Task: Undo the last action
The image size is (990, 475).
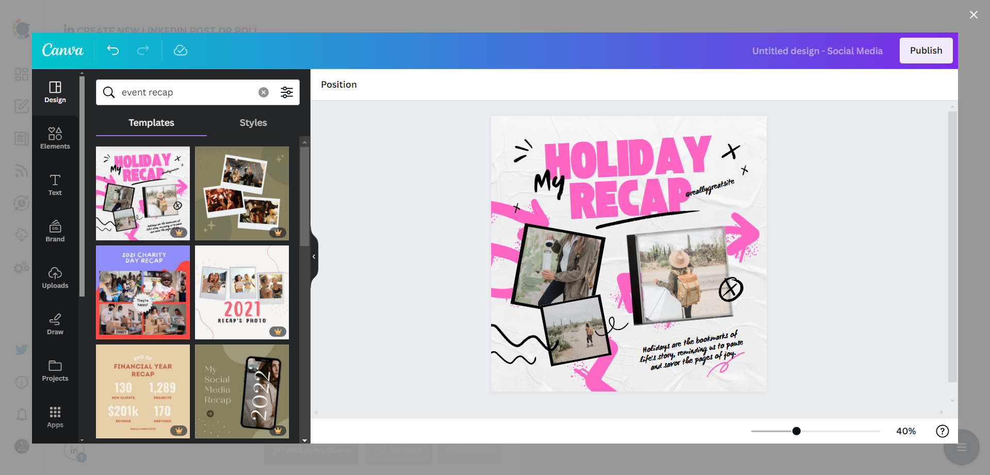Action: [113, 50]
